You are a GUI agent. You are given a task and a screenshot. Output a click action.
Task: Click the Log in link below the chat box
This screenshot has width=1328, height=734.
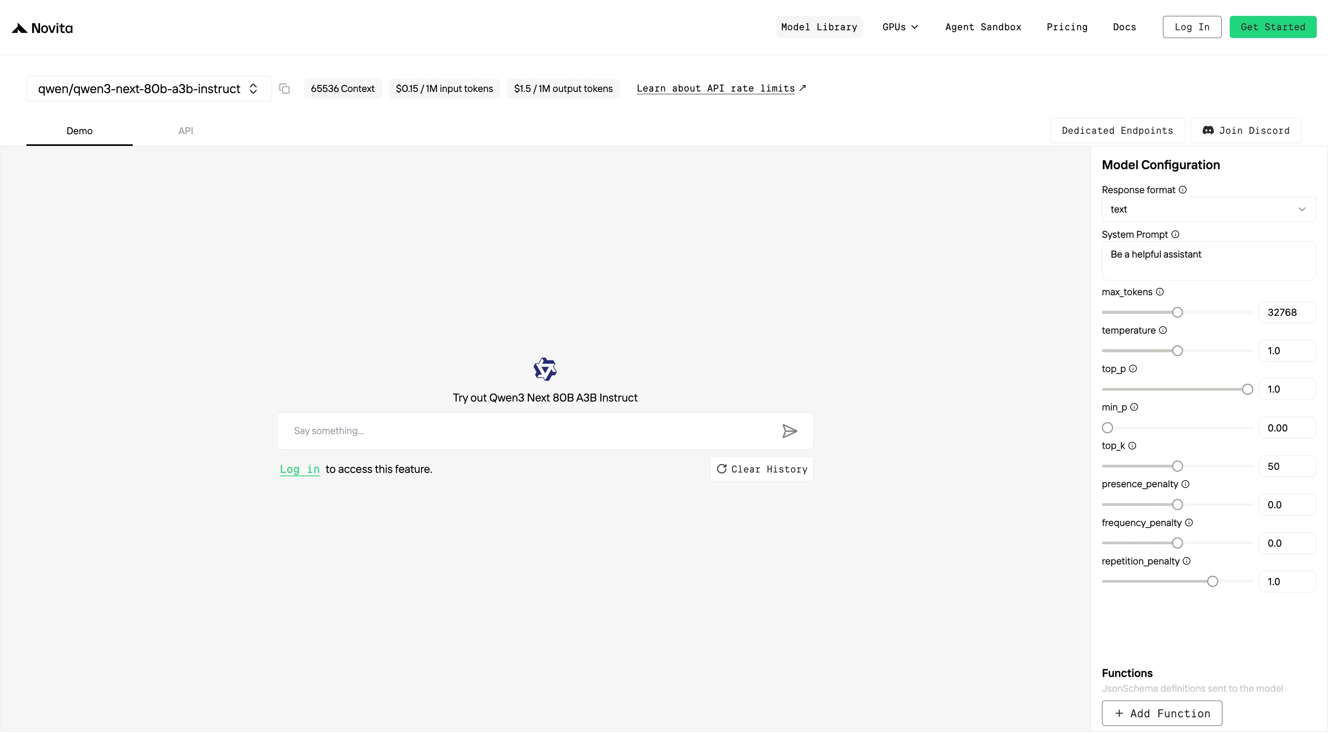(299, 469)
